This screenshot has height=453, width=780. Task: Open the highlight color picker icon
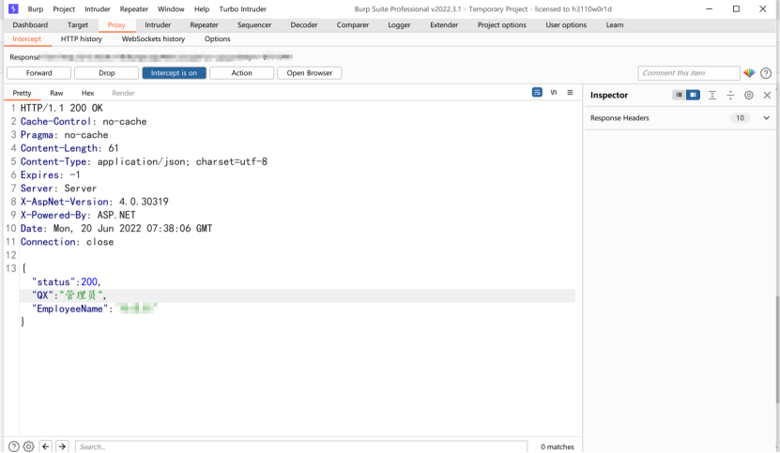click(x=749, y=73)
